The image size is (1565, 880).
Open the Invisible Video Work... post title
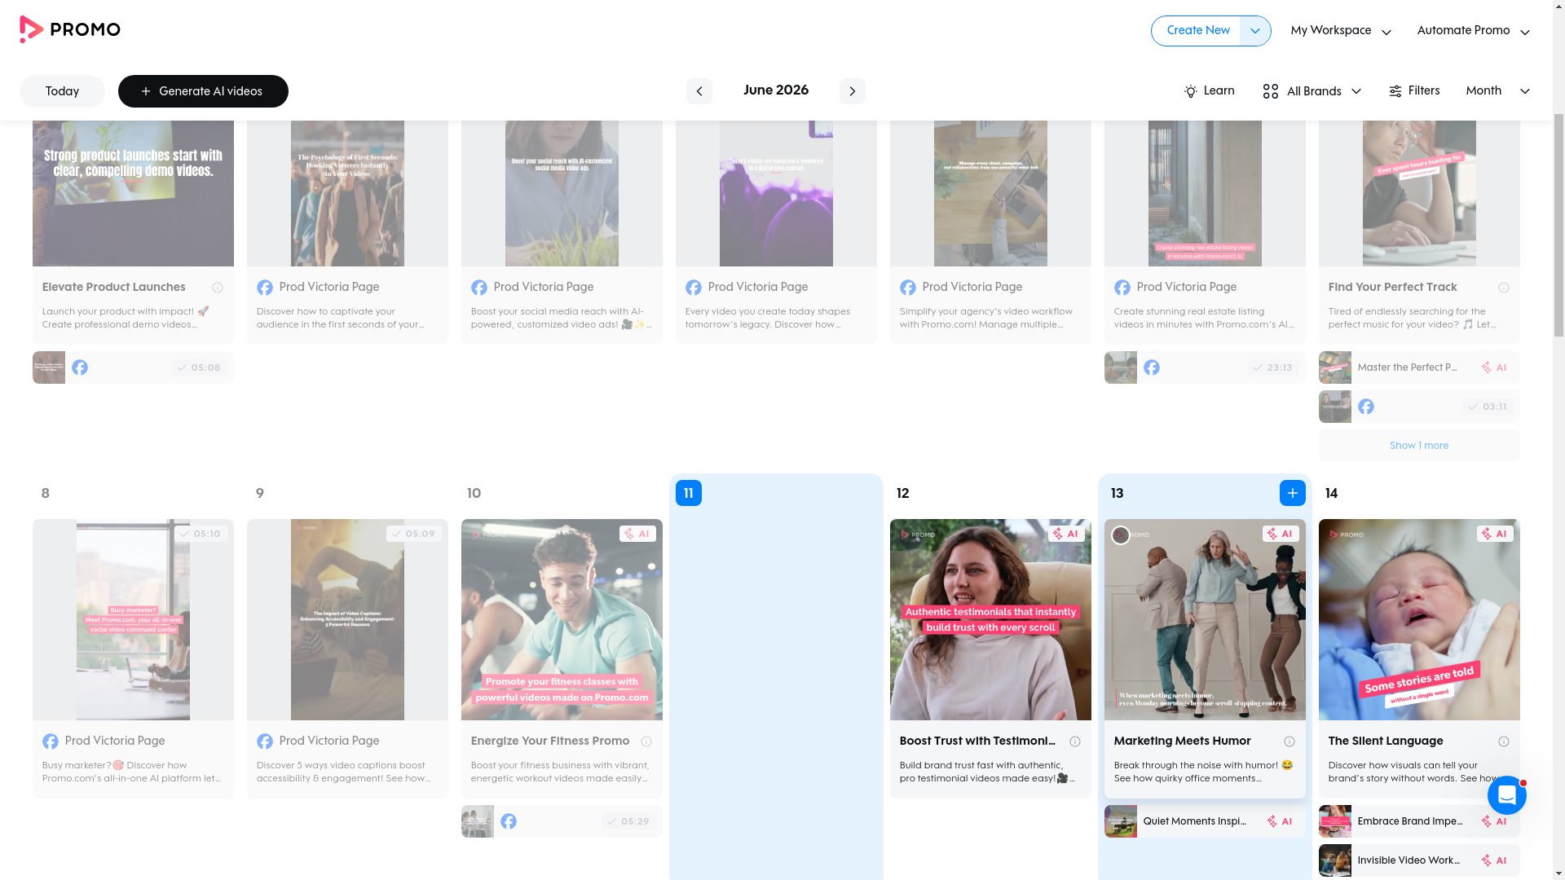tap(1408, 860)
